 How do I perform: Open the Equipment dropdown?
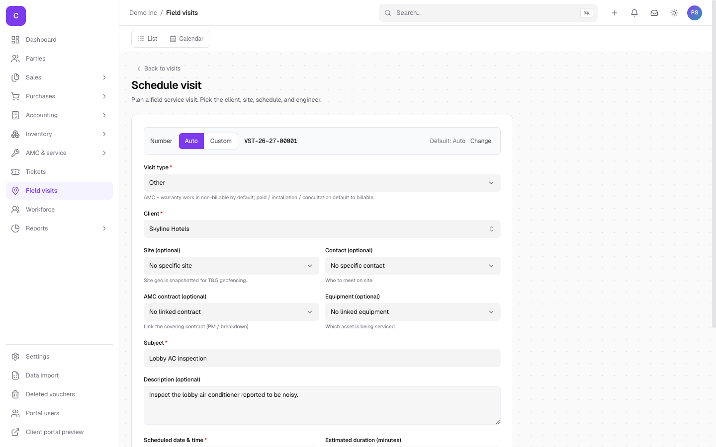(x=413, y=312)
